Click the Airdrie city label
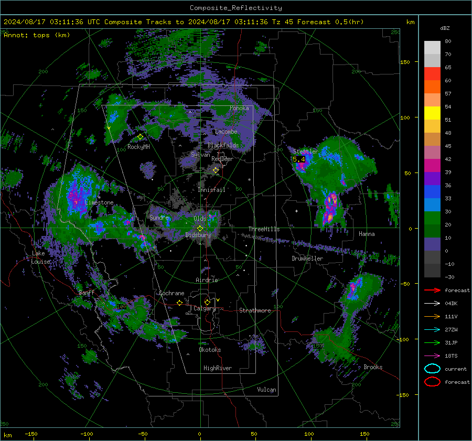This screenshot has height=441, width=472. click(207, 280)
